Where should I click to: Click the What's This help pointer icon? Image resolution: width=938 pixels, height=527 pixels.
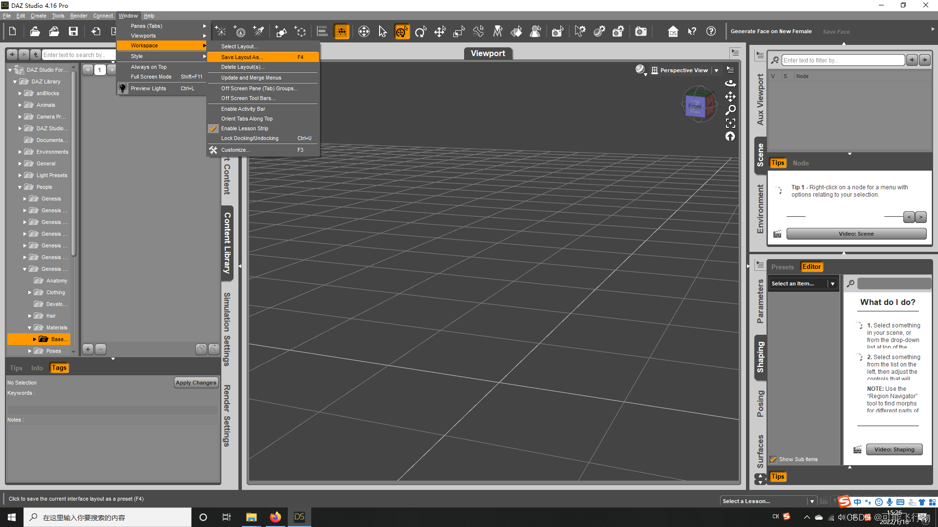pos(692,32)
